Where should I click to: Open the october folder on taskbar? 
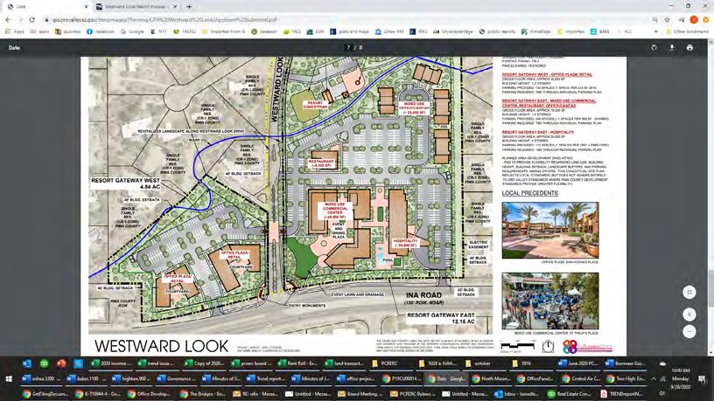[486, 363]
